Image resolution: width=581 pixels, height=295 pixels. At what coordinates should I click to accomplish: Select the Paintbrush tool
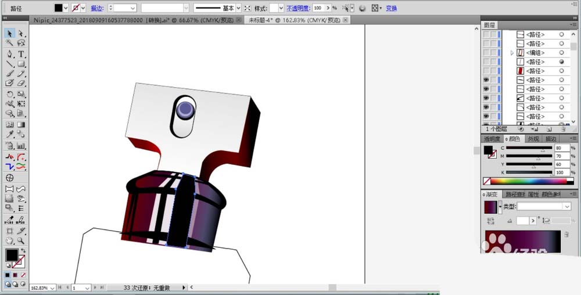[10, 74]
